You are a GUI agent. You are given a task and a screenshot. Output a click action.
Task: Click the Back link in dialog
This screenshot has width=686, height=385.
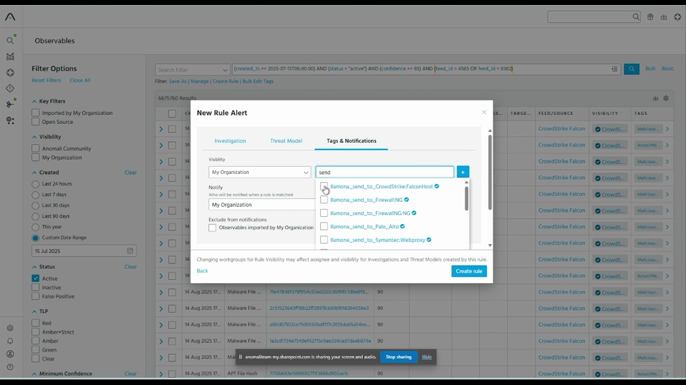point(202,271)
